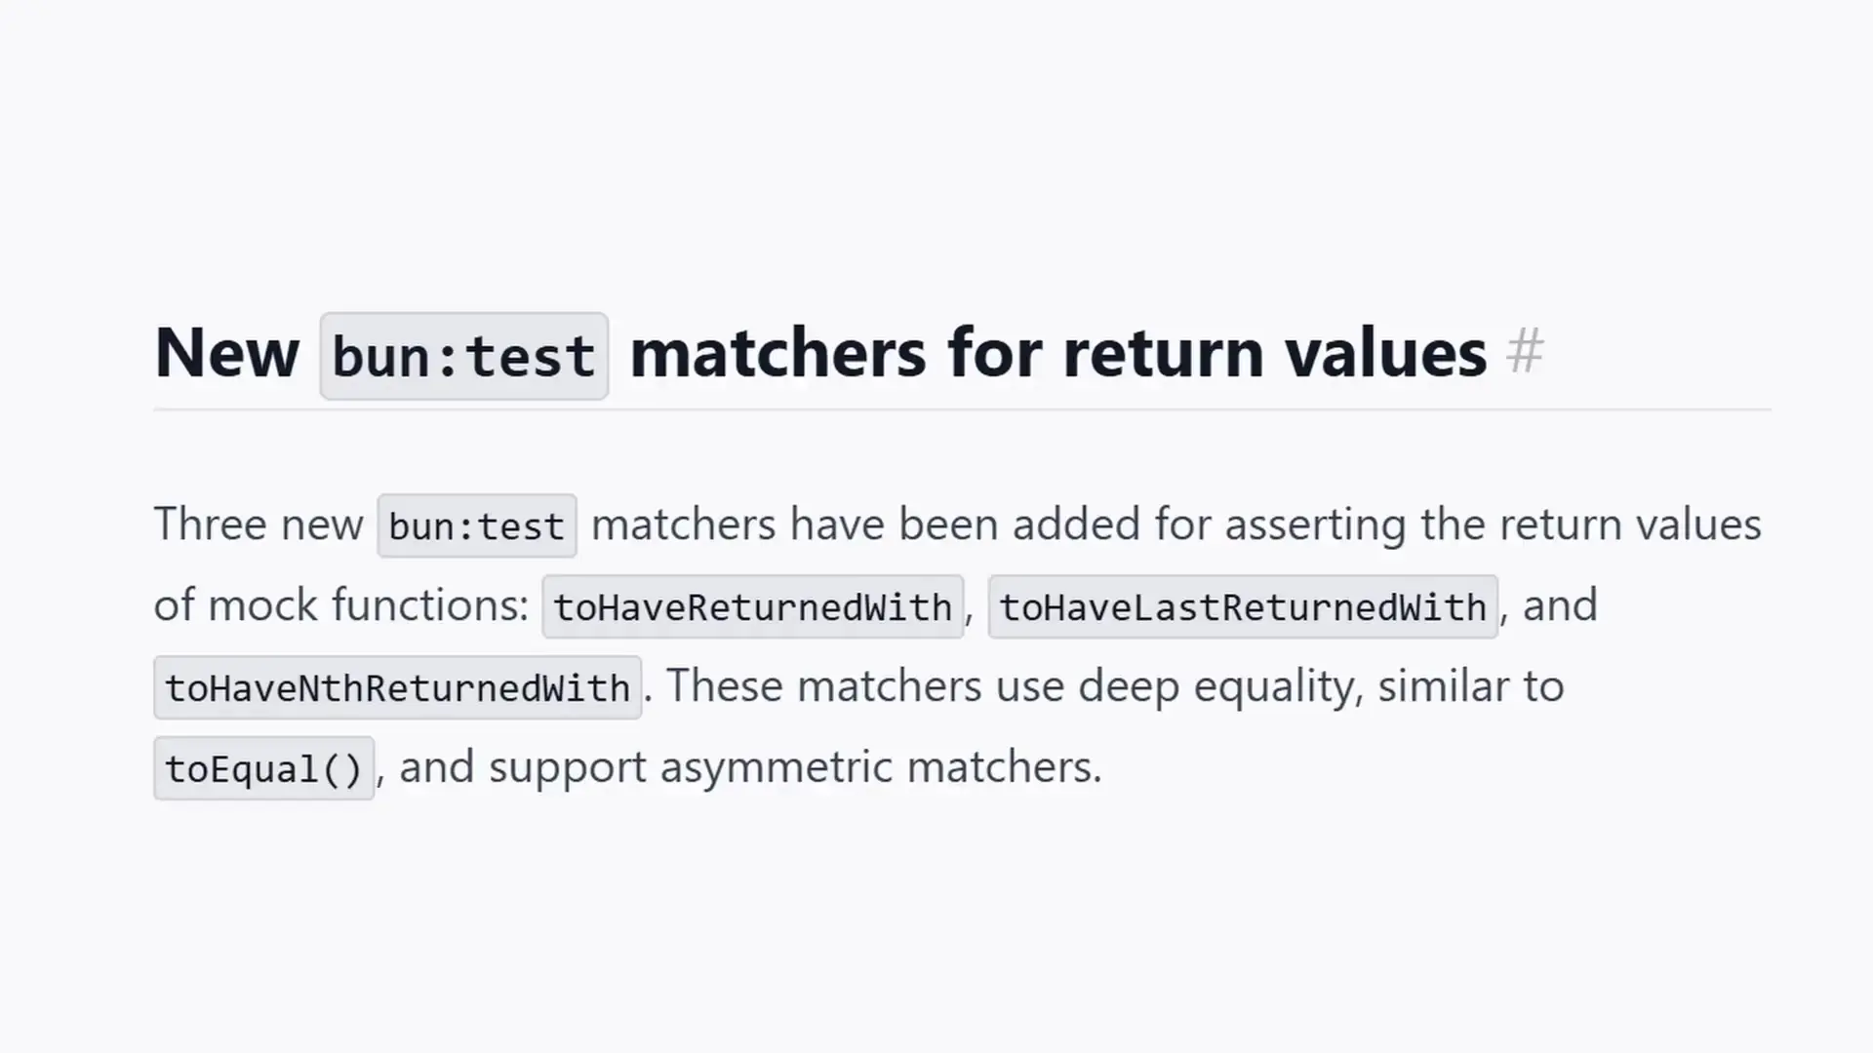1873x1053 pixels.
Task: Click the phrase "asymmetric matchers" at the paragraph end
Action: click(880, 767)
